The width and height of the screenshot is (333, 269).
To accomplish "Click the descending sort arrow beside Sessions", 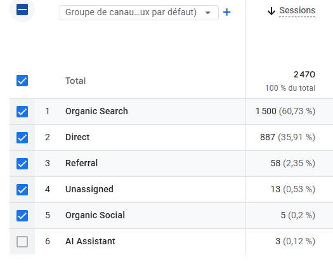I will pyautogui.click(x=271, y=11).
